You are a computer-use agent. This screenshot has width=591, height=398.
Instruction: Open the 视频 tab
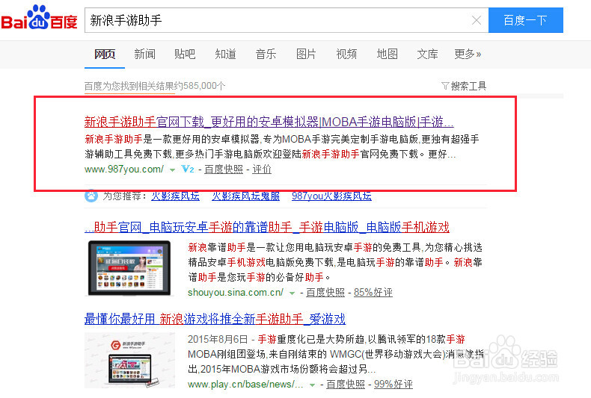tap(346, 55)
